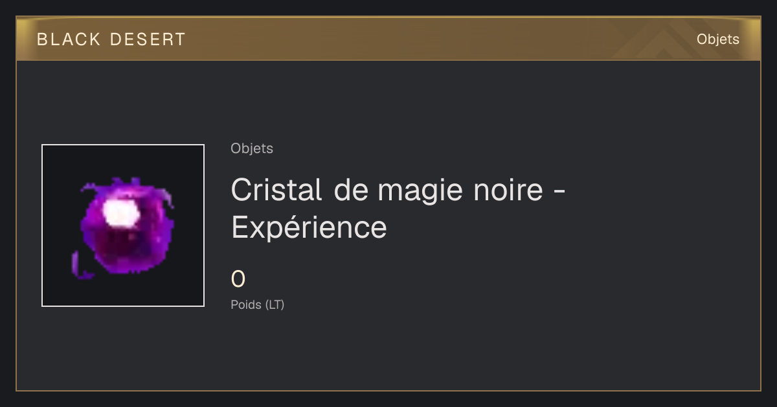The image size is (777, 407).
Task: Click the word Cristal in the title
Action: click(276, 190)
